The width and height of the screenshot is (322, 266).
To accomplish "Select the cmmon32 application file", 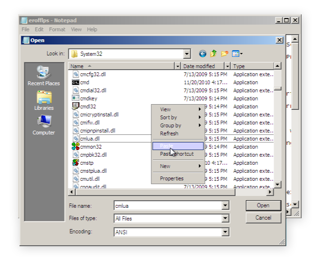I will click(91, 147).
